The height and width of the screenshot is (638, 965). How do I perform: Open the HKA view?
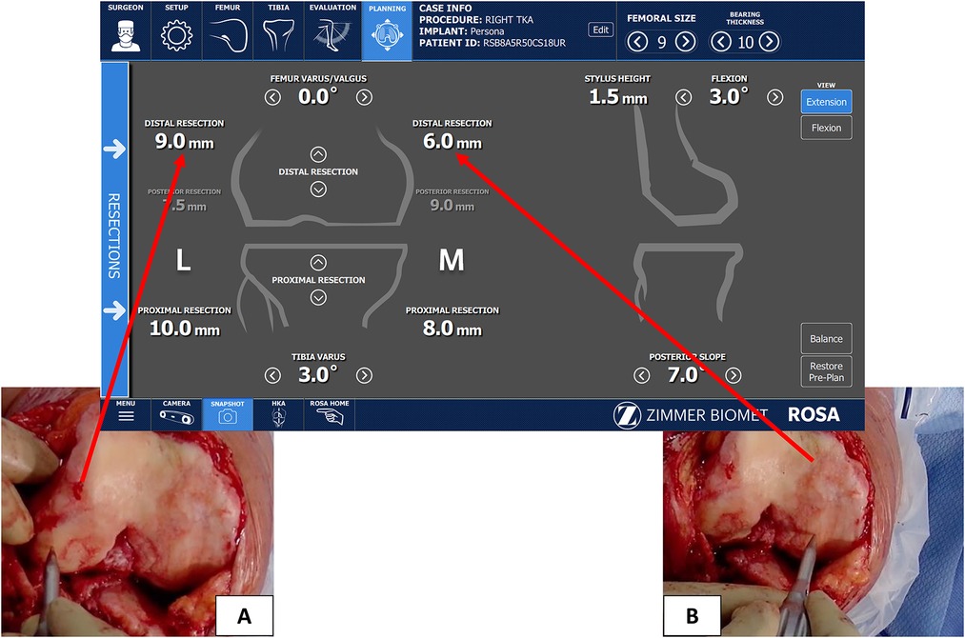coord(279,414)
